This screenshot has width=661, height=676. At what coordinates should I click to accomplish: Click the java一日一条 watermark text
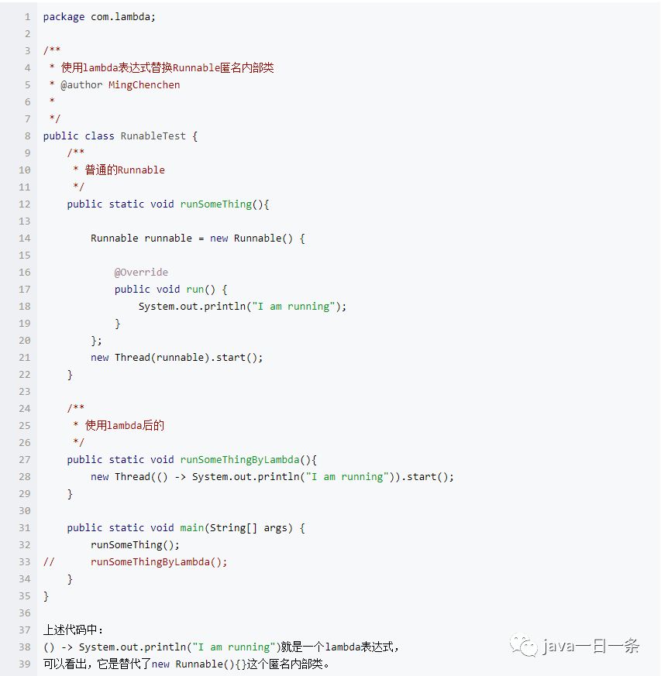590,646
